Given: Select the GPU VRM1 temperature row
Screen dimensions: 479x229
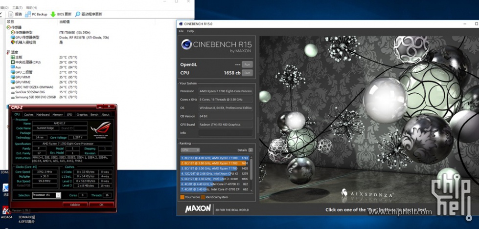Looking at the screenshot, I should [21, 77].
